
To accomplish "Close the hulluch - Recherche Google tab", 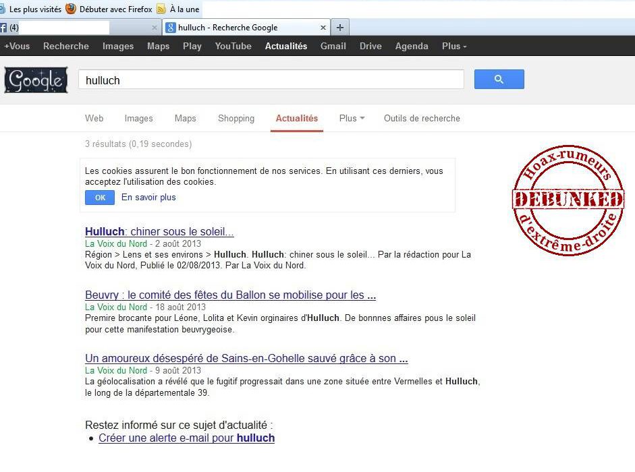I will coord(323,28).
